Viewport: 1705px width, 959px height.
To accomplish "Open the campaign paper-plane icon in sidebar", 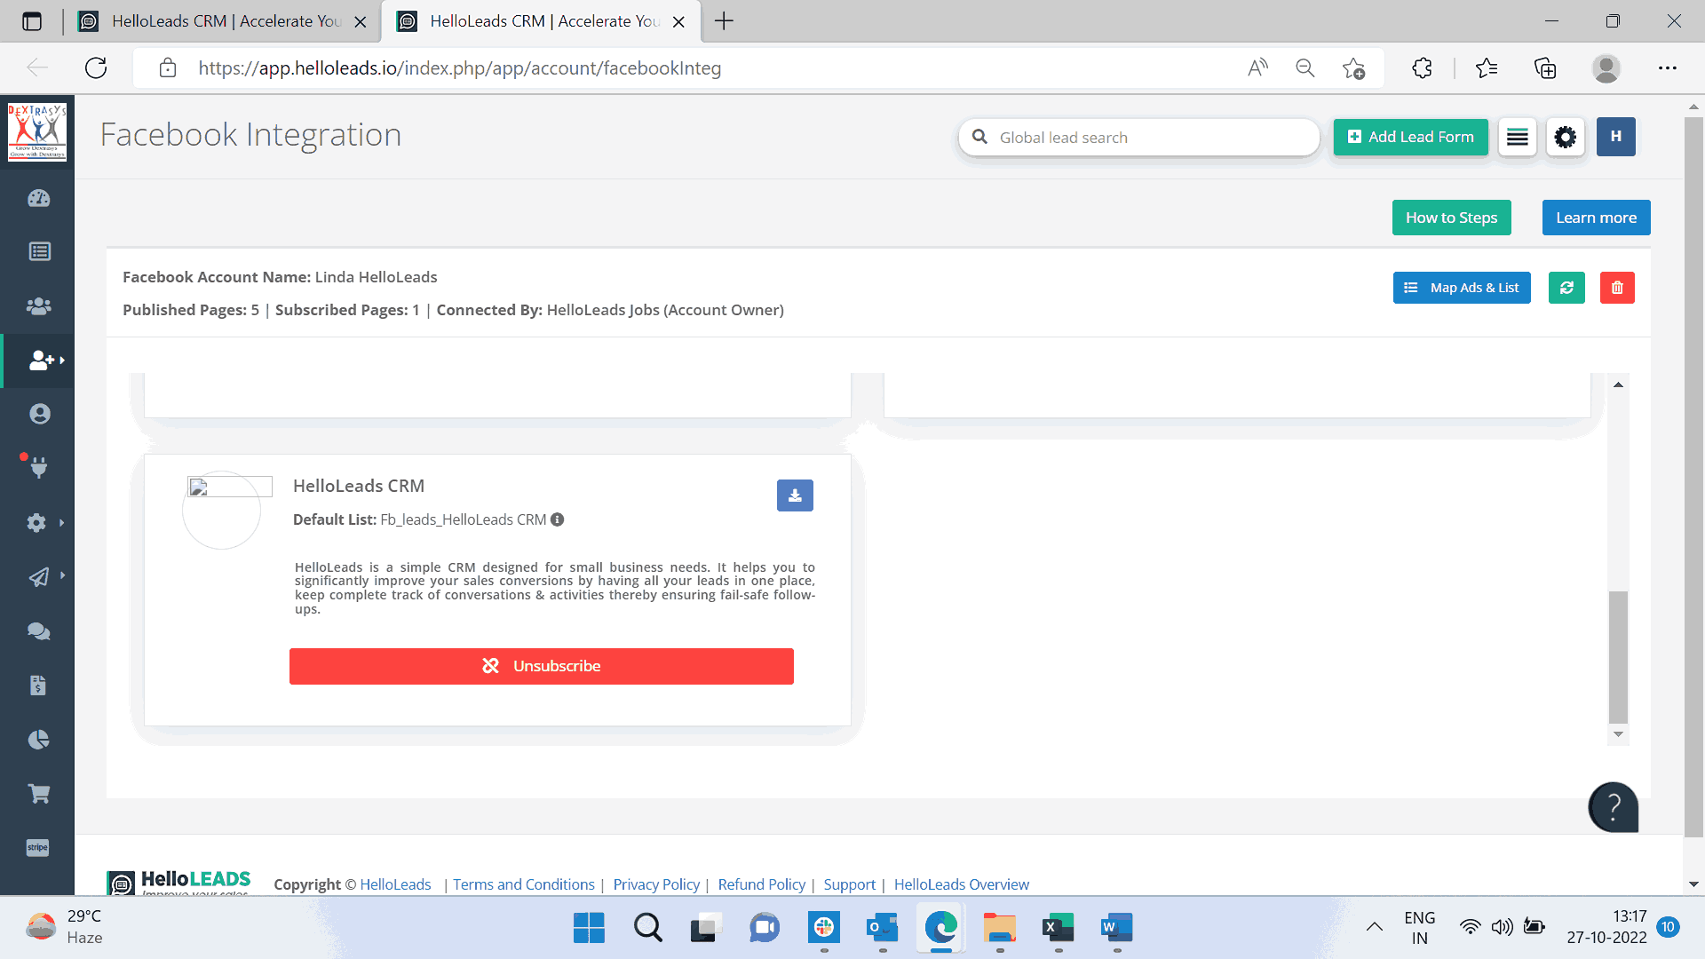I will pos(39,577).
